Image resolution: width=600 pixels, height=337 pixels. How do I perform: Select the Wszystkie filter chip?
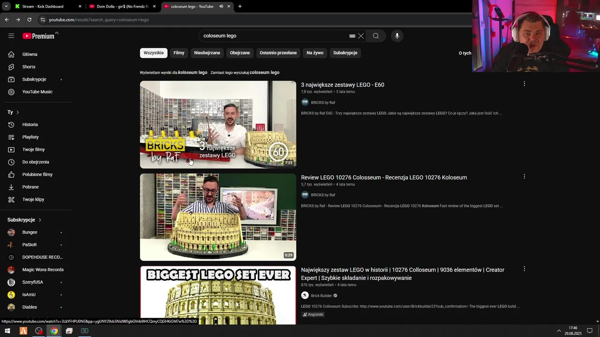tap(154, 53)
